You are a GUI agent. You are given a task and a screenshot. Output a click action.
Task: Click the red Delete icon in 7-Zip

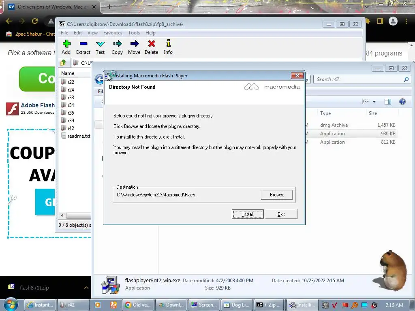pos(152,44)
